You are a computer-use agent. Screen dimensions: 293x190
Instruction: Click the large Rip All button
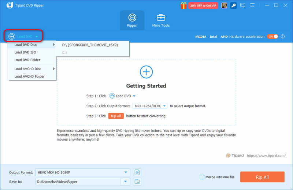pos(262,177)
